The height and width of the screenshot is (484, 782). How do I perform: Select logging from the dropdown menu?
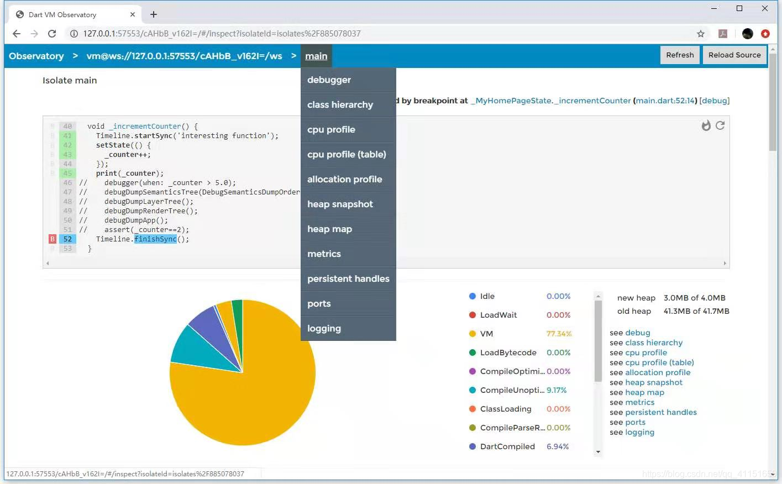(348, 328)
